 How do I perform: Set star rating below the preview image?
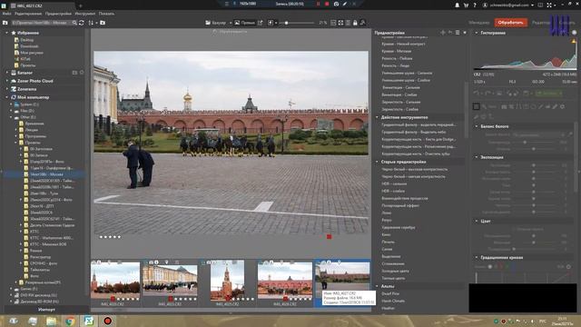[110, 237]
